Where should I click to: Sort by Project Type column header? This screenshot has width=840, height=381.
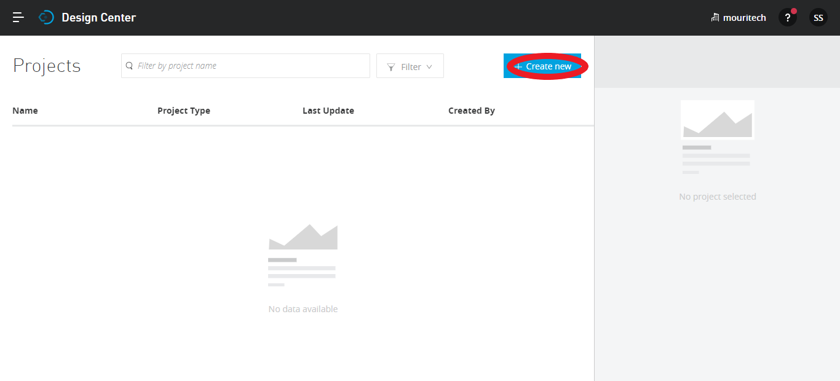click(184, 111)
